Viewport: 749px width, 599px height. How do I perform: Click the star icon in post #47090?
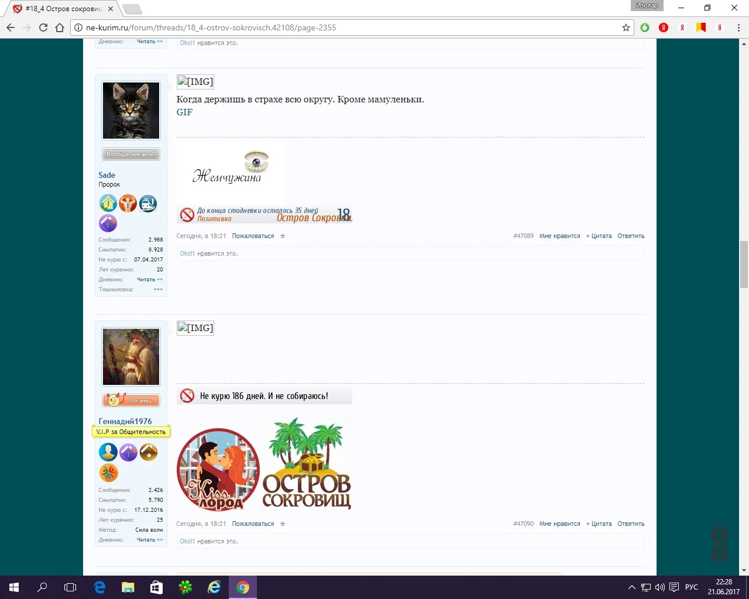point(283,524)
